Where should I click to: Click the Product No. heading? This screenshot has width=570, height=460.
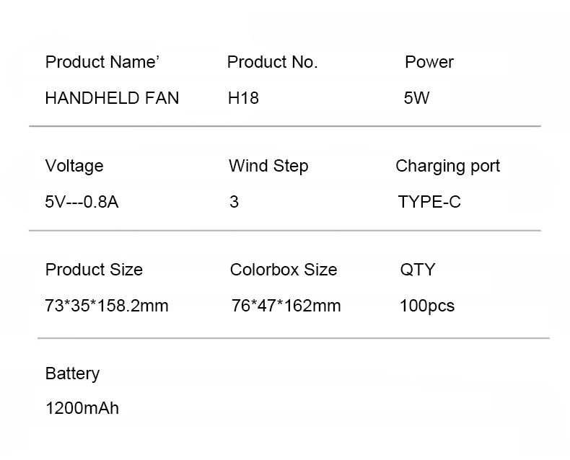[272, 62]
